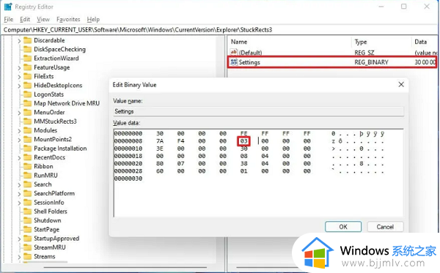Click the Registry Editor app icon
This screenshot has height=273, width=440.
(x=8, y=7)
